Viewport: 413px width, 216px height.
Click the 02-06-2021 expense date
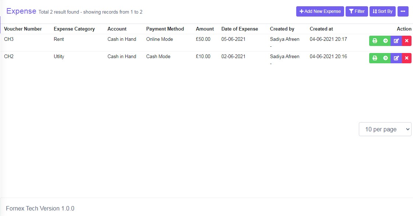coord(233,57)
